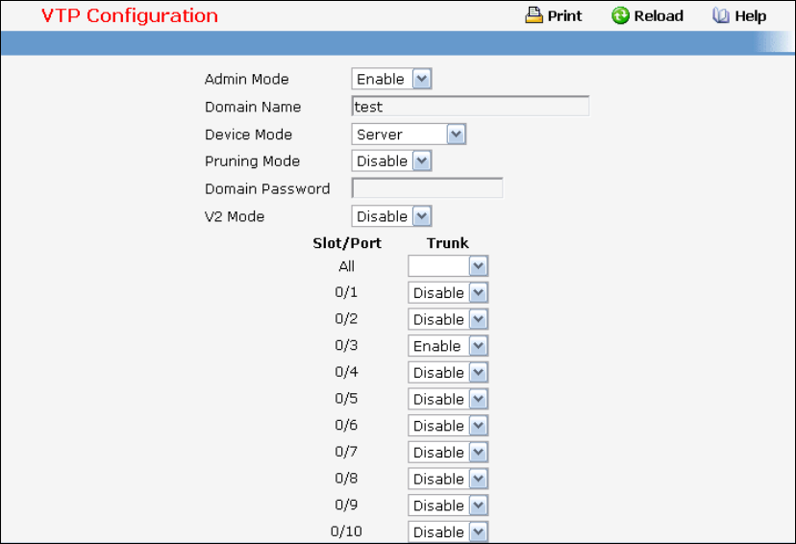Click the Help book icon
Screen dimensions: 796x544
click(720, 15)
